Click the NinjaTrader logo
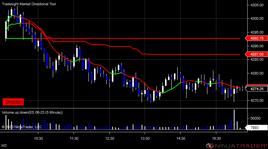 236,146
